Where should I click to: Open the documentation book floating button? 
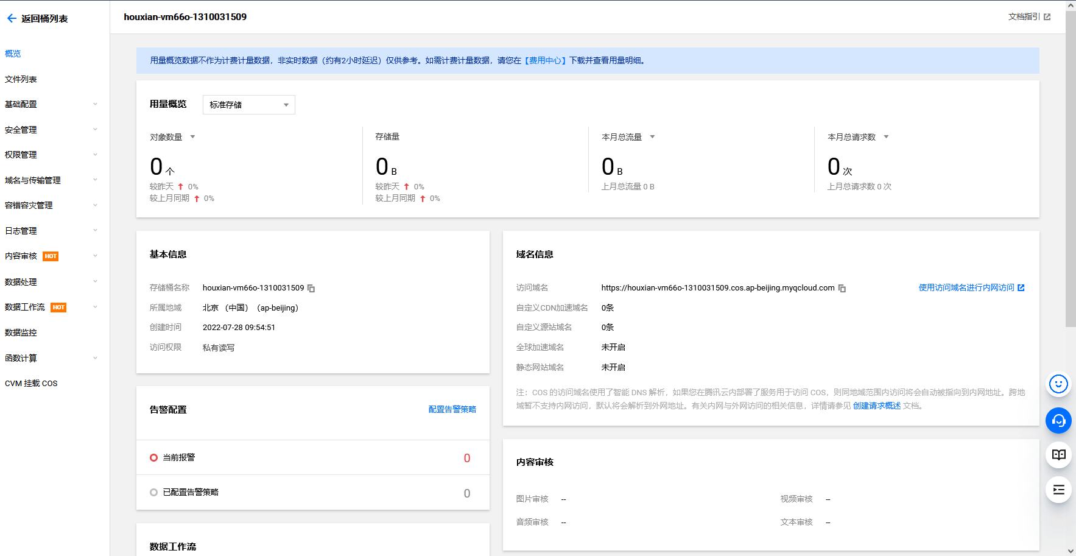point(1058,455)
